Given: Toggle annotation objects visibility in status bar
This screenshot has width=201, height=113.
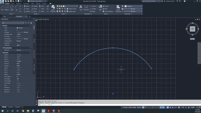Looking at the screenshot, I should tap(167, 107).
